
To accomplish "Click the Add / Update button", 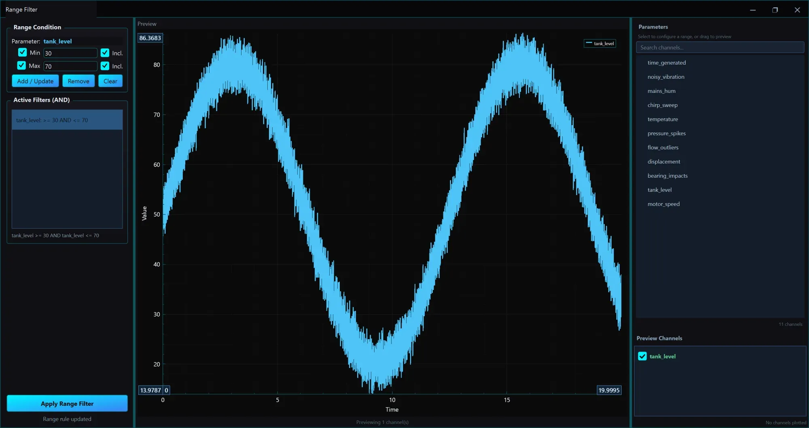I will (35, 81).
